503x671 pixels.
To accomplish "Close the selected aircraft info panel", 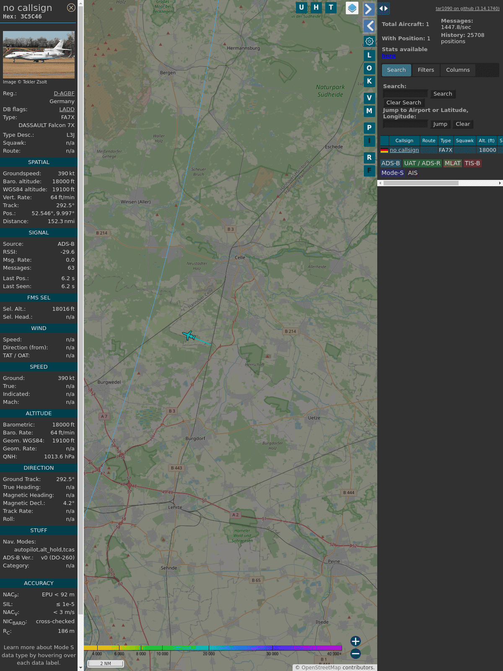I will pyautogui.click(x=71, y=8).
